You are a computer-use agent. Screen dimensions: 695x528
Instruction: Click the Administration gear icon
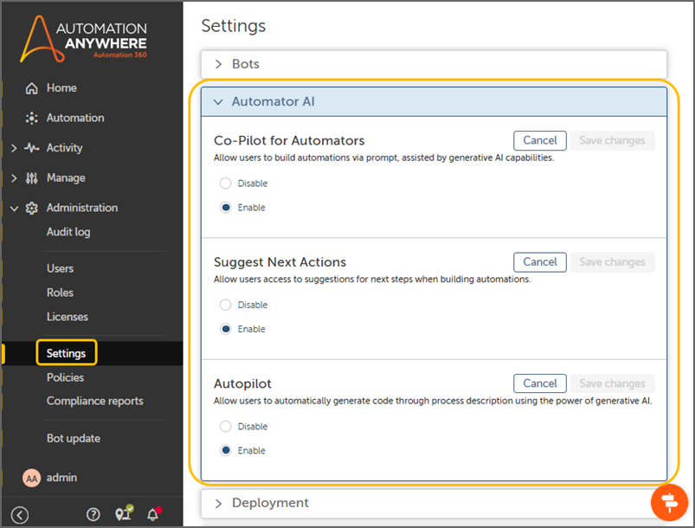pyautogui.click(x=31, y=208)
